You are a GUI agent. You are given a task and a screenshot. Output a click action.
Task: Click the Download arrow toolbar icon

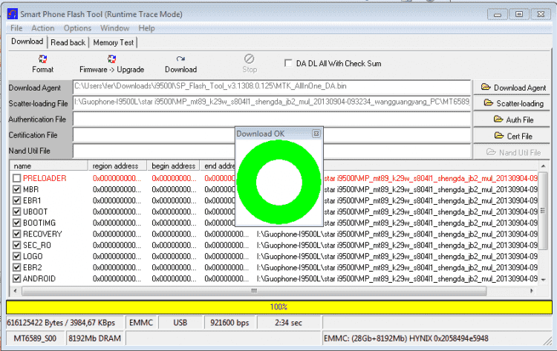[180, 59]
